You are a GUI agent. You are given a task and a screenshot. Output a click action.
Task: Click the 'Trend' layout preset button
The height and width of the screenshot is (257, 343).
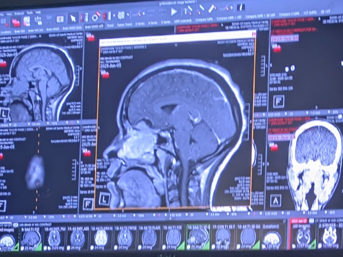[109, 25]
